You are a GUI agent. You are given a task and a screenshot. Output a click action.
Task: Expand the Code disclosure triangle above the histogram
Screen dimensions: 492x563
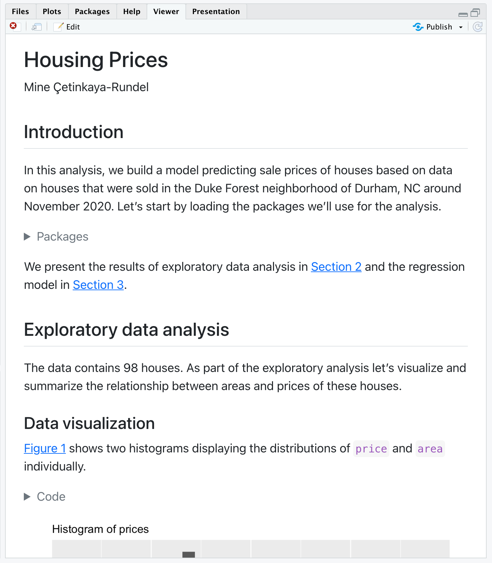(x=27, y=497)
